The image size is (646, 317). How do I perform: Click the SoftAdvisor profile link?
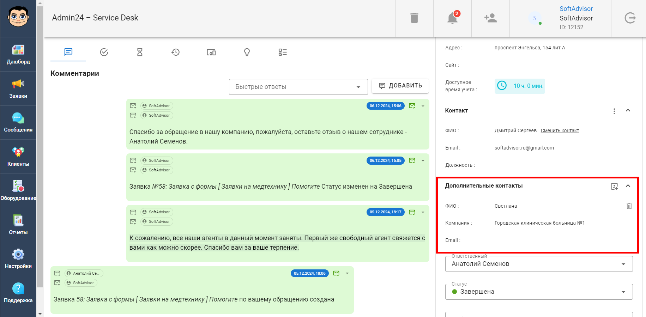[x=576, y=9]
